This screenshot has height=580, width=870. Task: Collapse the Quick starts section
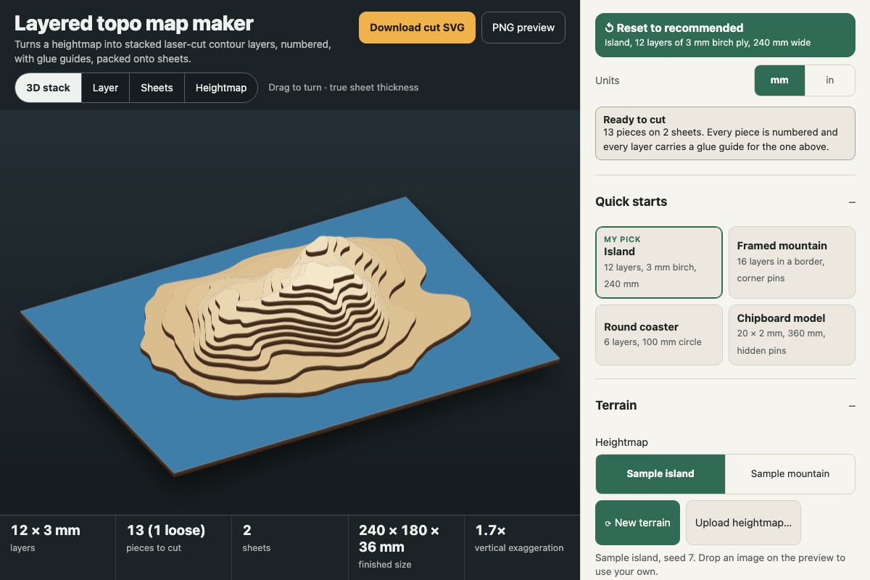pos(725,202)
